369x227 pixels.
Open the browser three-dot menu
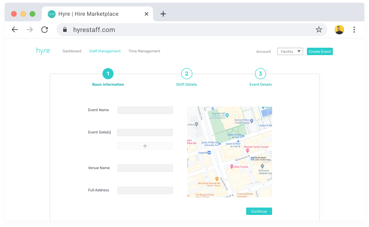(354, 30)
